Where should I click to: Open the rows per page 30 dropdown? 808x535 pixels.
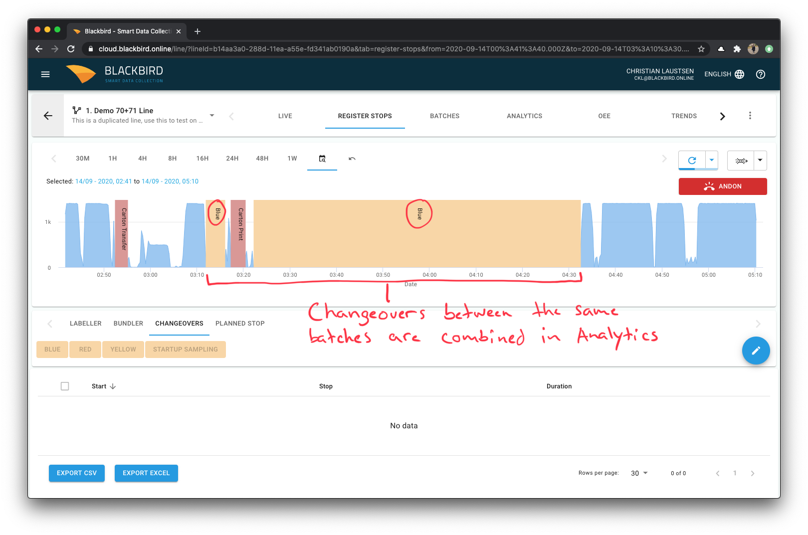[x=639, y=473]
